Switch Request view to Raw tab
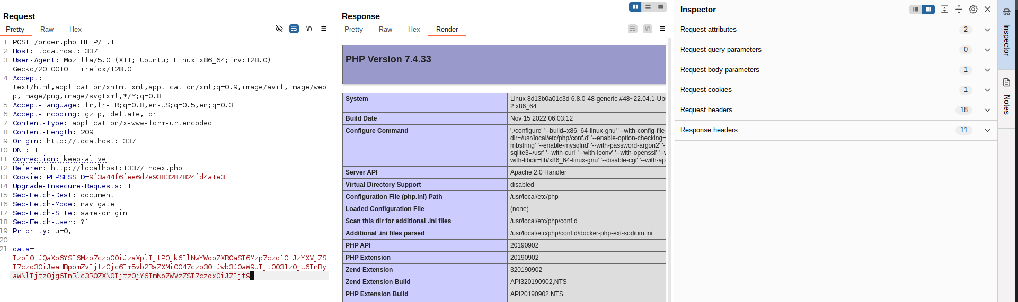1018x302 pixels. (x=47, y=30)
